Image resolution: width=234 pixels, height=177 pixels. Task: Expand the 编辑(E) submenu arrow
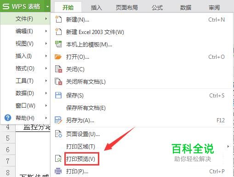[46, 31]
